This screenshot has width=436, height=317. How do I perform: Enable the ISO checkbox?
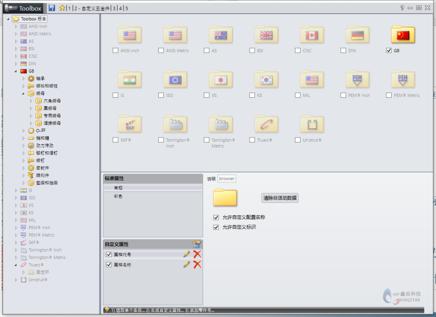pos(161,95)
